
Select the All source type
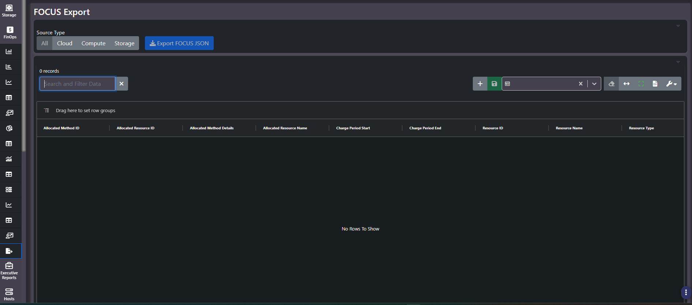coord(45,43)
